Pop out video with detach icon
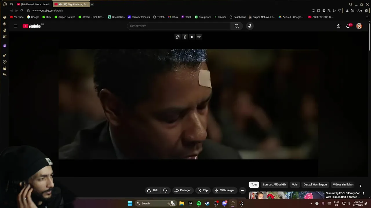 (x=178, y=37)
